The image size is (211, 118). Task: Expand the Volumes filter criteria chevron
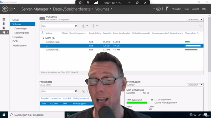200,26
